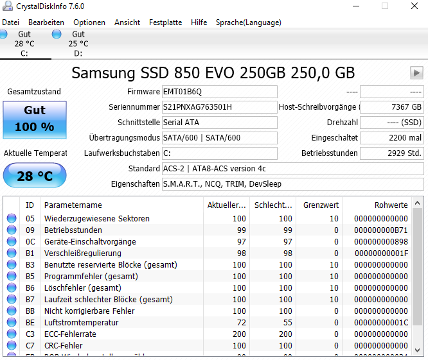Image resolution: width=428 pixels, height=360 pixels.
Task: Click status orb for Nicht korrigierbare Fehler
Action: pyautogui.click(x=12, y=311)
